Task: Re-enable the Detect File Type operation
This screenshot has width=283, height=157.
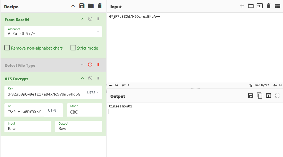Action: point(90,65)
